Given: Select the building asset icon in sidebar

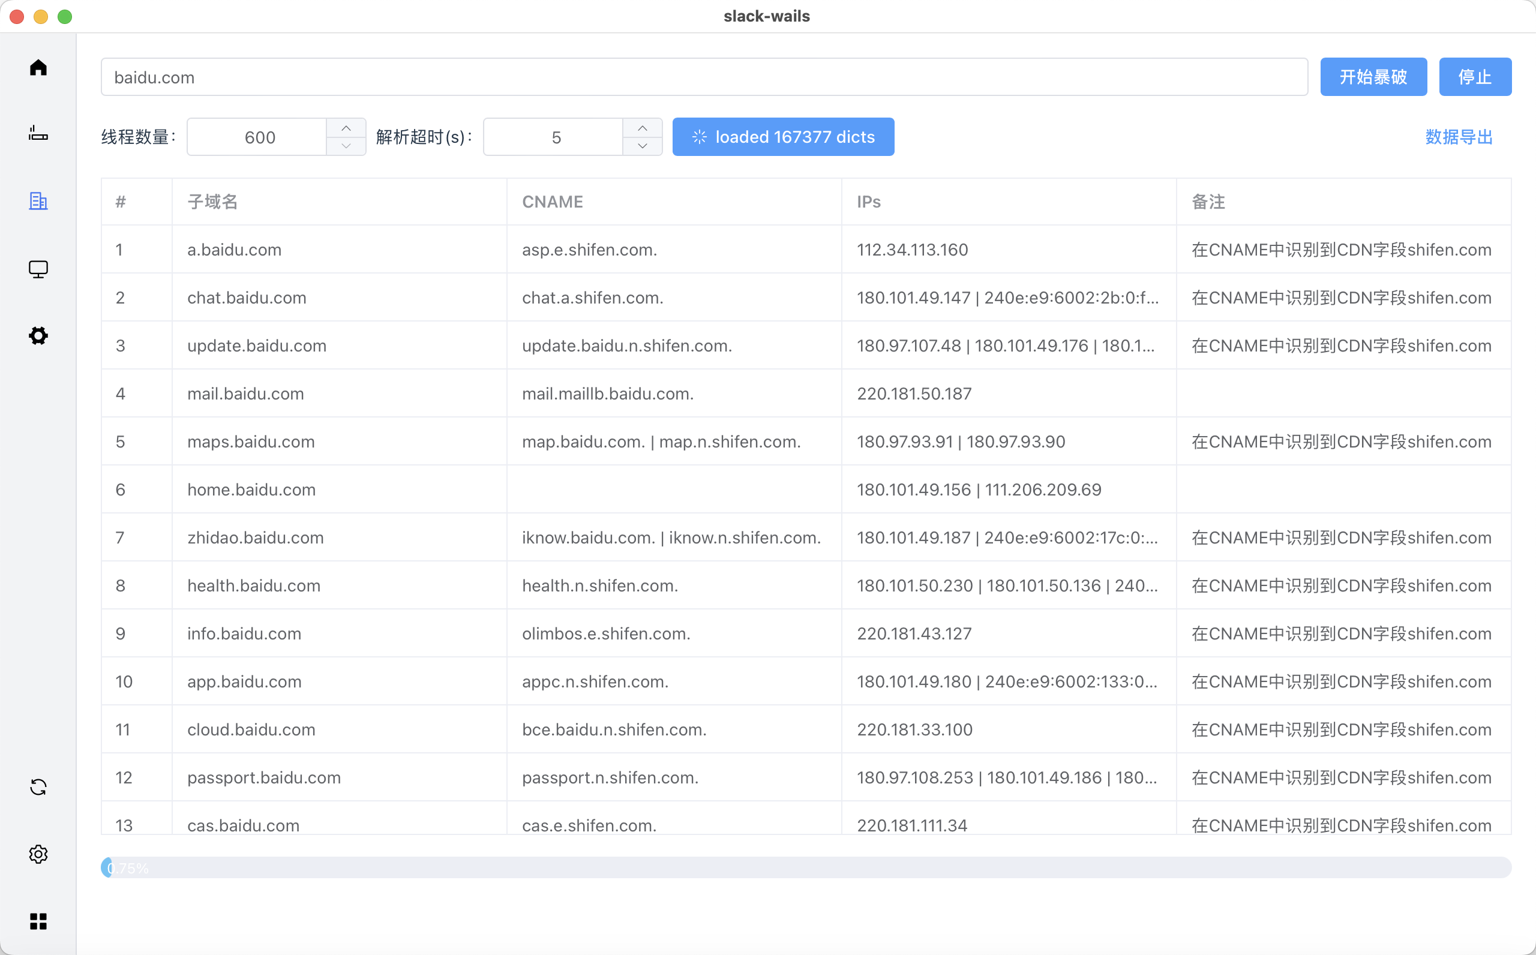Looking at the screenshot, I should click(x=38, y=201).
